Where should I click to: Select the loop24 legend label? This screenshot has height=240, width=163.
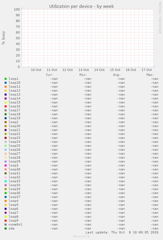coord(14,142)
